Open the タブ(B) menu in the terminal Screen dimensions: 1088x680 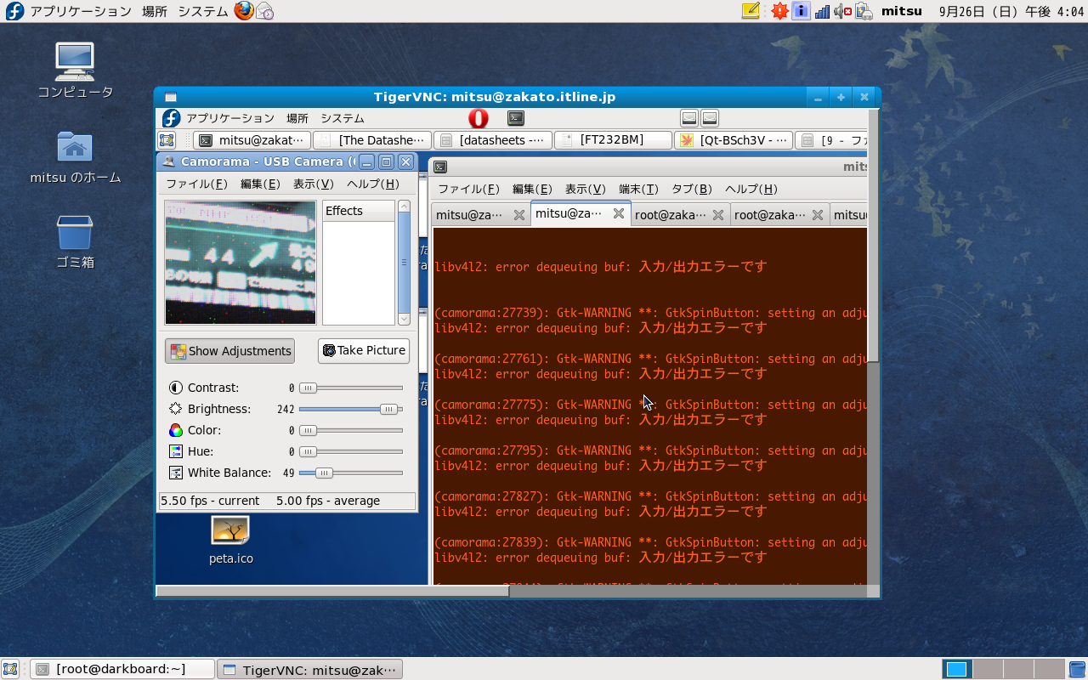coord(691,190)
